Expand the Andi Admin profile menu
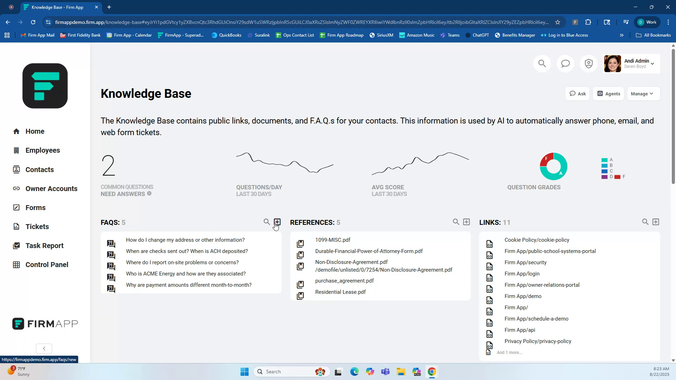The width and height of the screenshot is (676, 380). point(639,63)
